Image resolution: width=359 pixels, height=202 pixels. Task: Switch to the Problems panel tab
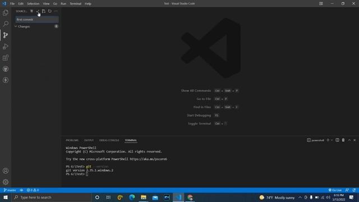tap(72, 140)
